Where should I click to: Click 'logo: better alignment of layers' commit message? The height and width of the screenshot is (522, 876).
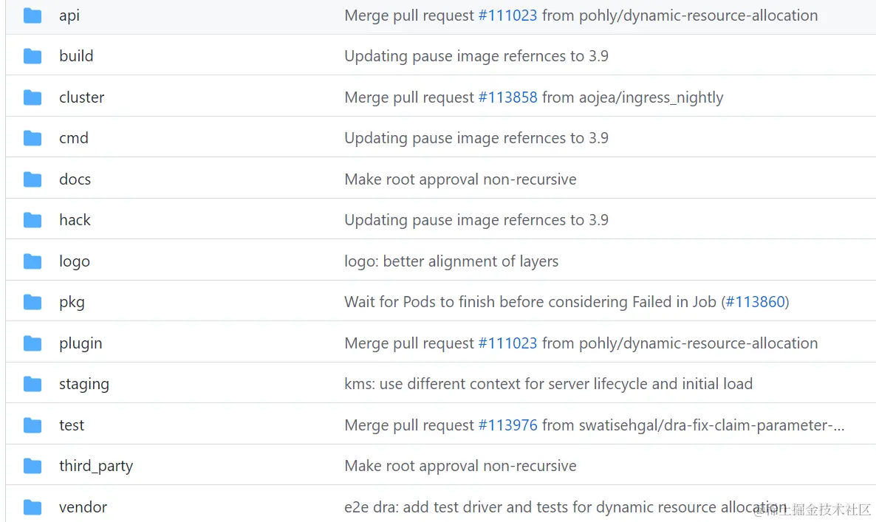(x=451, y=261)
